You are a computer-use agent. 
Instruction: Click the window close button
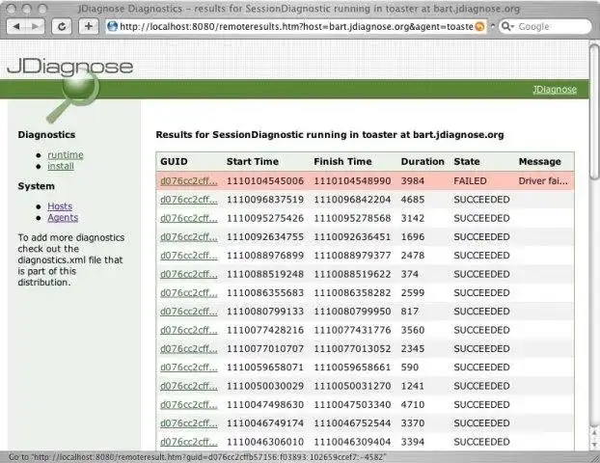click(x=11, y=9)
